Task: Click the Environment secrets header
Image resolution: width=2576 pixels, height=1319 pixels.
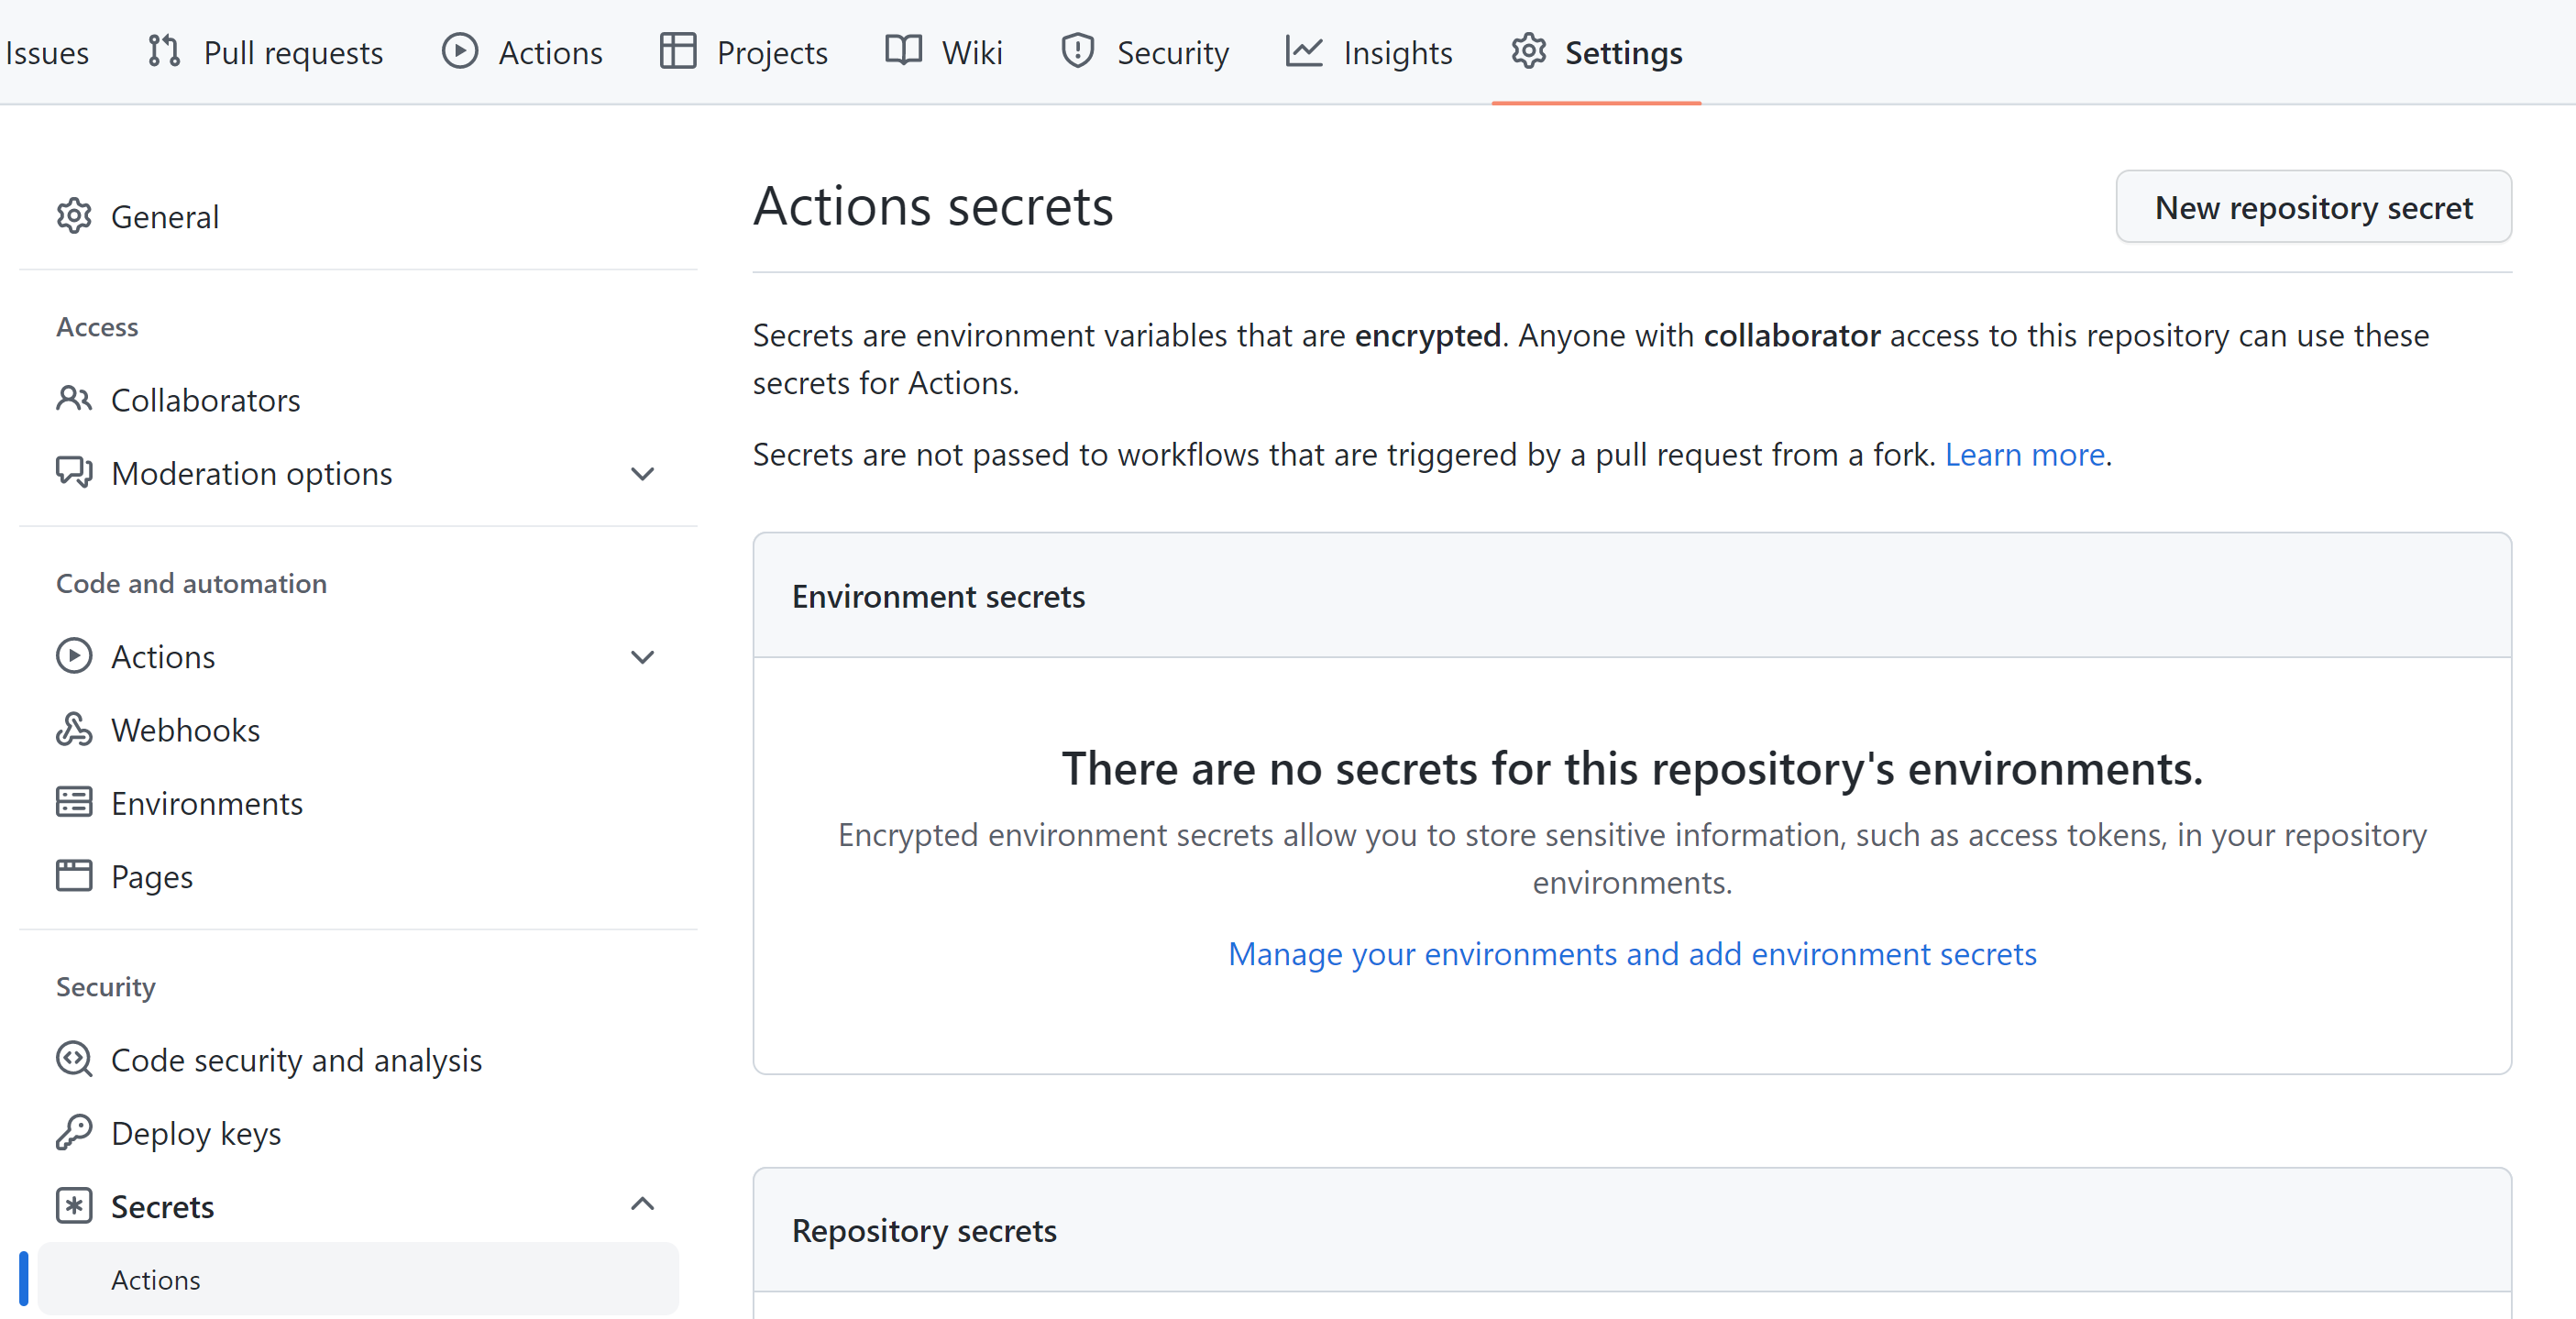Action: 938,596
